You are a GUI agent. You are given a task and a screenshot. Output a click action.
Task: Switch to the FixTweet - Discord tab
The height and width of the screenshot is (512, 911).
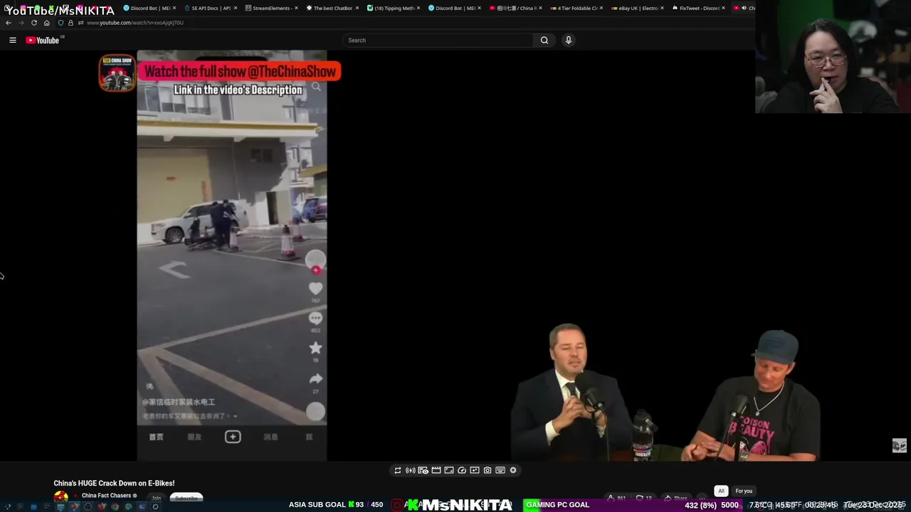pyautogui.click(x=700, y=8)
